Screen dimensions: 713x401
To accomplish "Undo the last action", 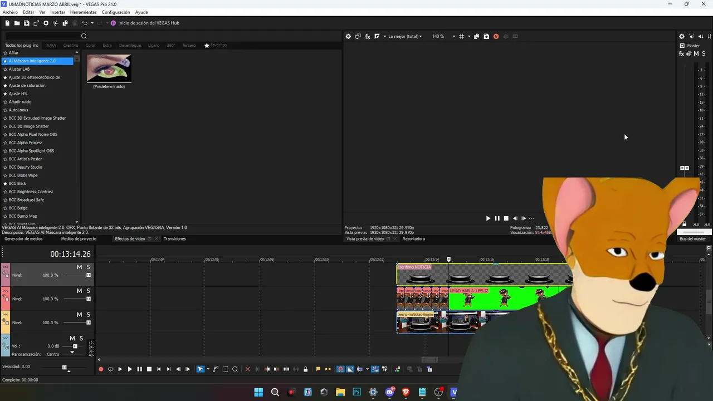I will coord(85,23).
